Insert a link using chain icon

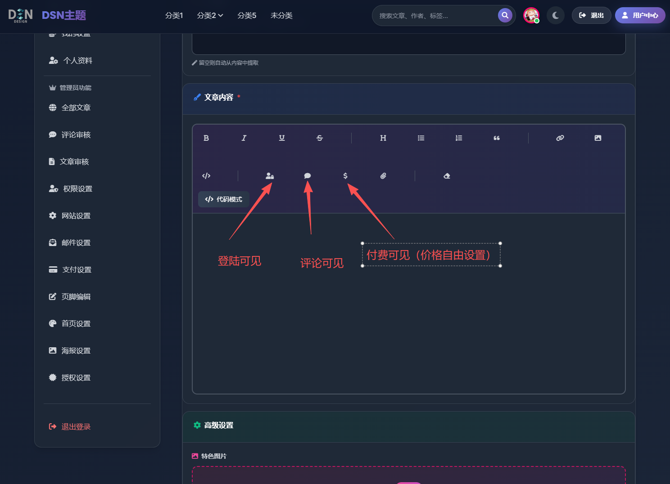560,138
